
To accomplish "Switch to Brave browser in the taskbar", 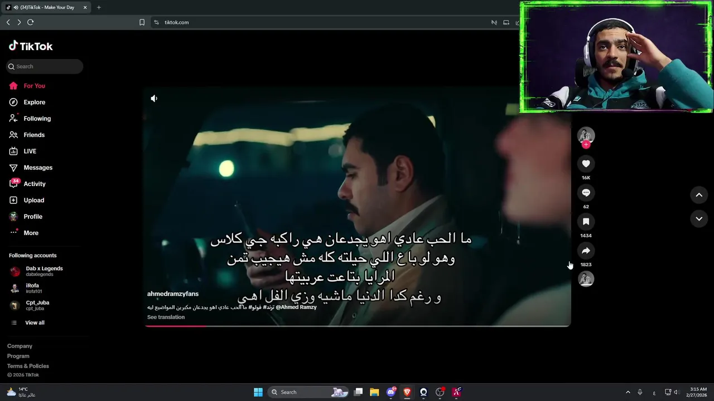I will pos(407,392).
